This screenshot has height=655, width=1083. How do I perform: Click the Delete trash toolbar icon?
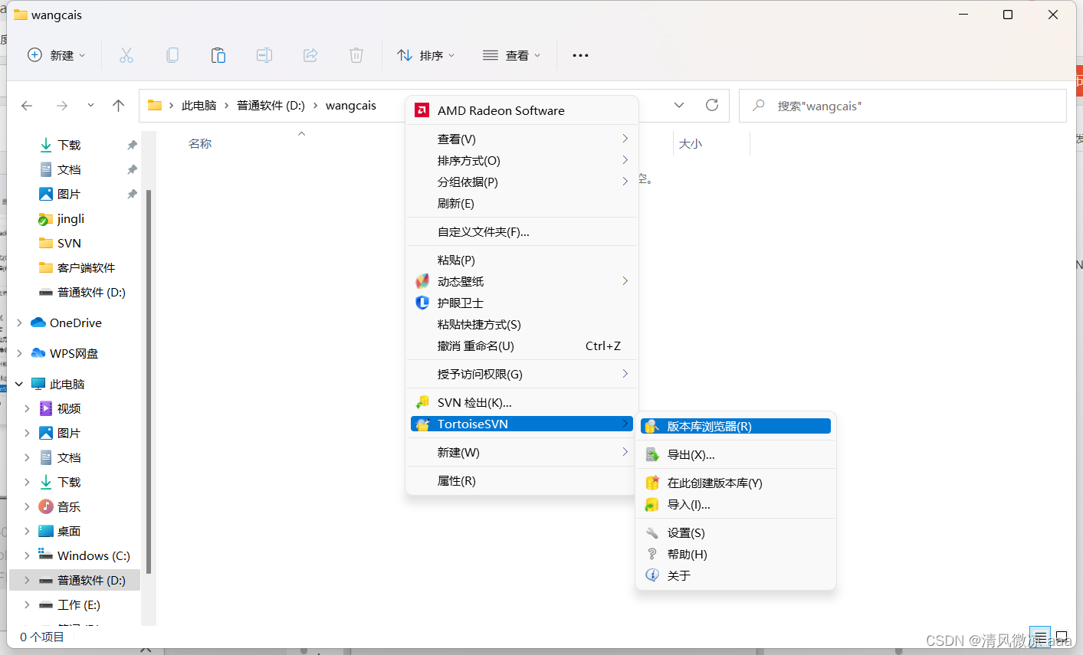coord(356,55)
